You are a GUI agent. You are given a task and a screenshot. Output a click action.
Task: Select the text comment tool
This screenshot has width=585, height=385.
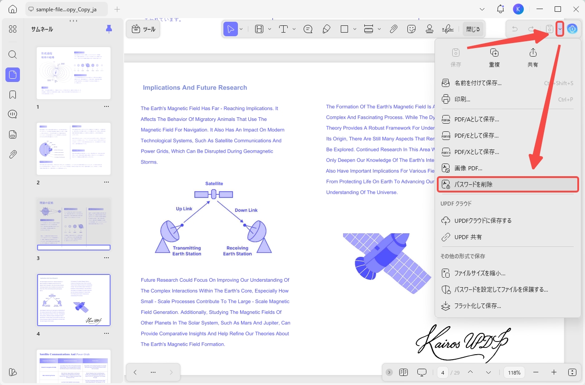pos(284,29)
